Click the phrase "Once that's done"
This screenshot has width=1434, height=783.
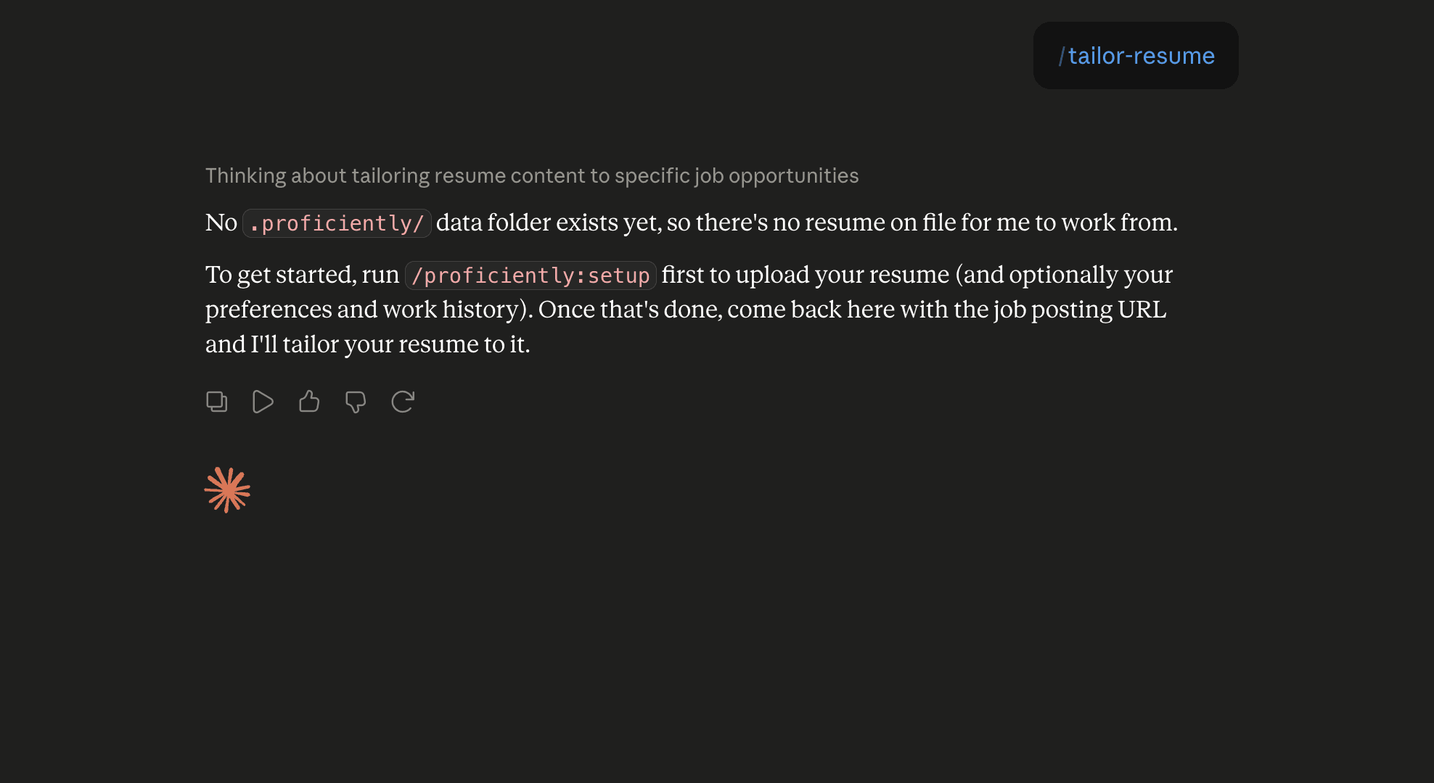(630, 310)
